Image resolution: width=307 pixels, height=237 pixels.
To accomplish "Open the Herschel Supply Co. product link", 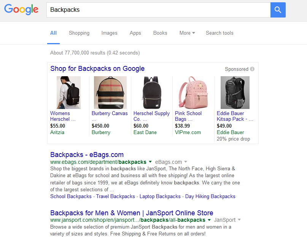I will click(x=151, y=116).
